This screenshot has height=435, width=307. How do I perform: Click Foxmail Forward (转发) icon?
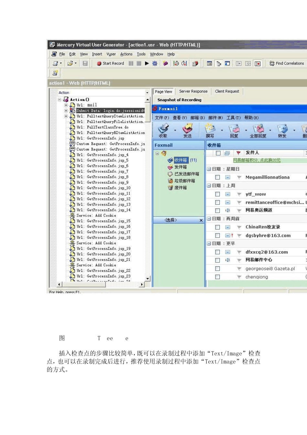[x=282, y=130]
